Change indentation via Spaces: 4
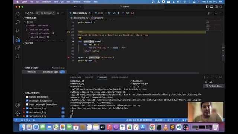This screenshot has width=238, height=134. (160, 120)
